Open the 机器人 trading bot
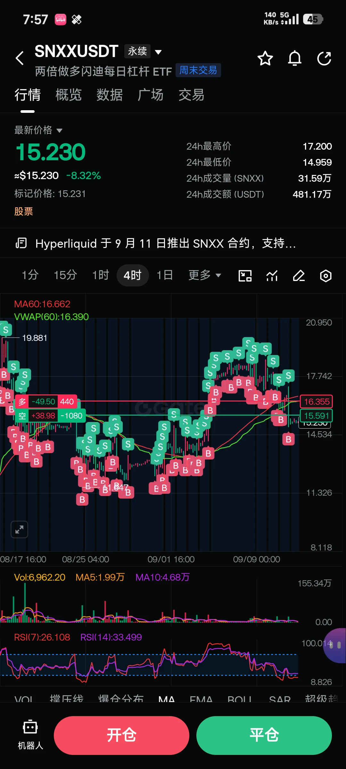 click(x=30, y=734)
